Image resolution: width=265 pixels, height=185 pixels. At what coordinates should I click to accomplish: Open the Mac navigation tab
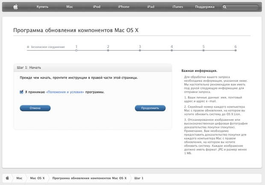[70, 7]
